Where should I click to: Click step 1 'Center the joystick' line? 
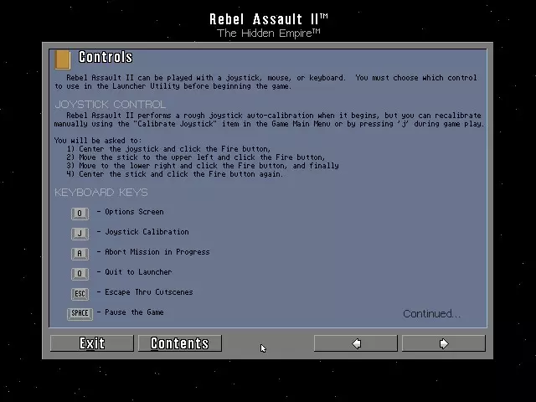click(168, 149)
